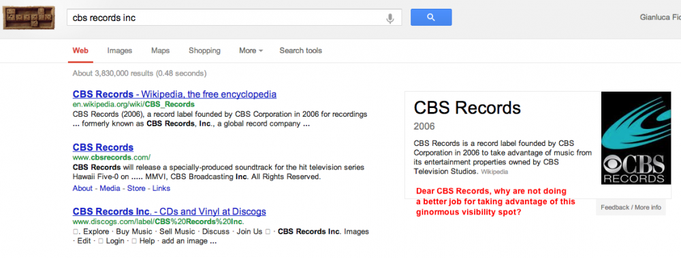
Task: Select the Web tab
Action: click(x=80, y=51)
